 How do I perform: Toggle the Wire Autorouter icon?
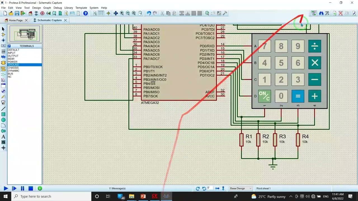[x=314, y=13]
